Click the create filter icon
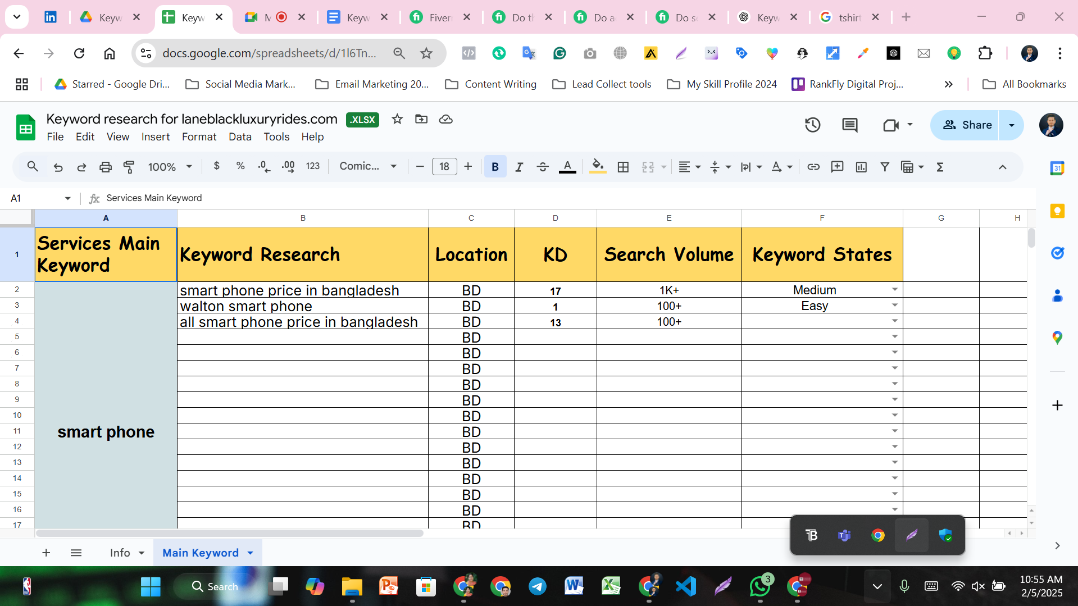Screen dimensions: 1078x606 (885, 167)
